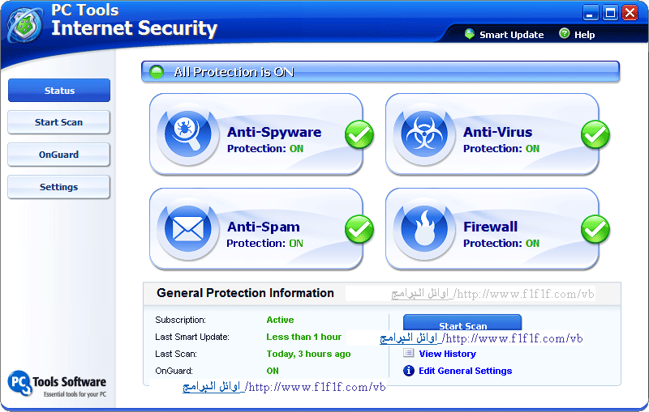The width and height of the screenshot is (649, 412).
Task: Click the Help question mark icon
Action: (x=564, y=34)
